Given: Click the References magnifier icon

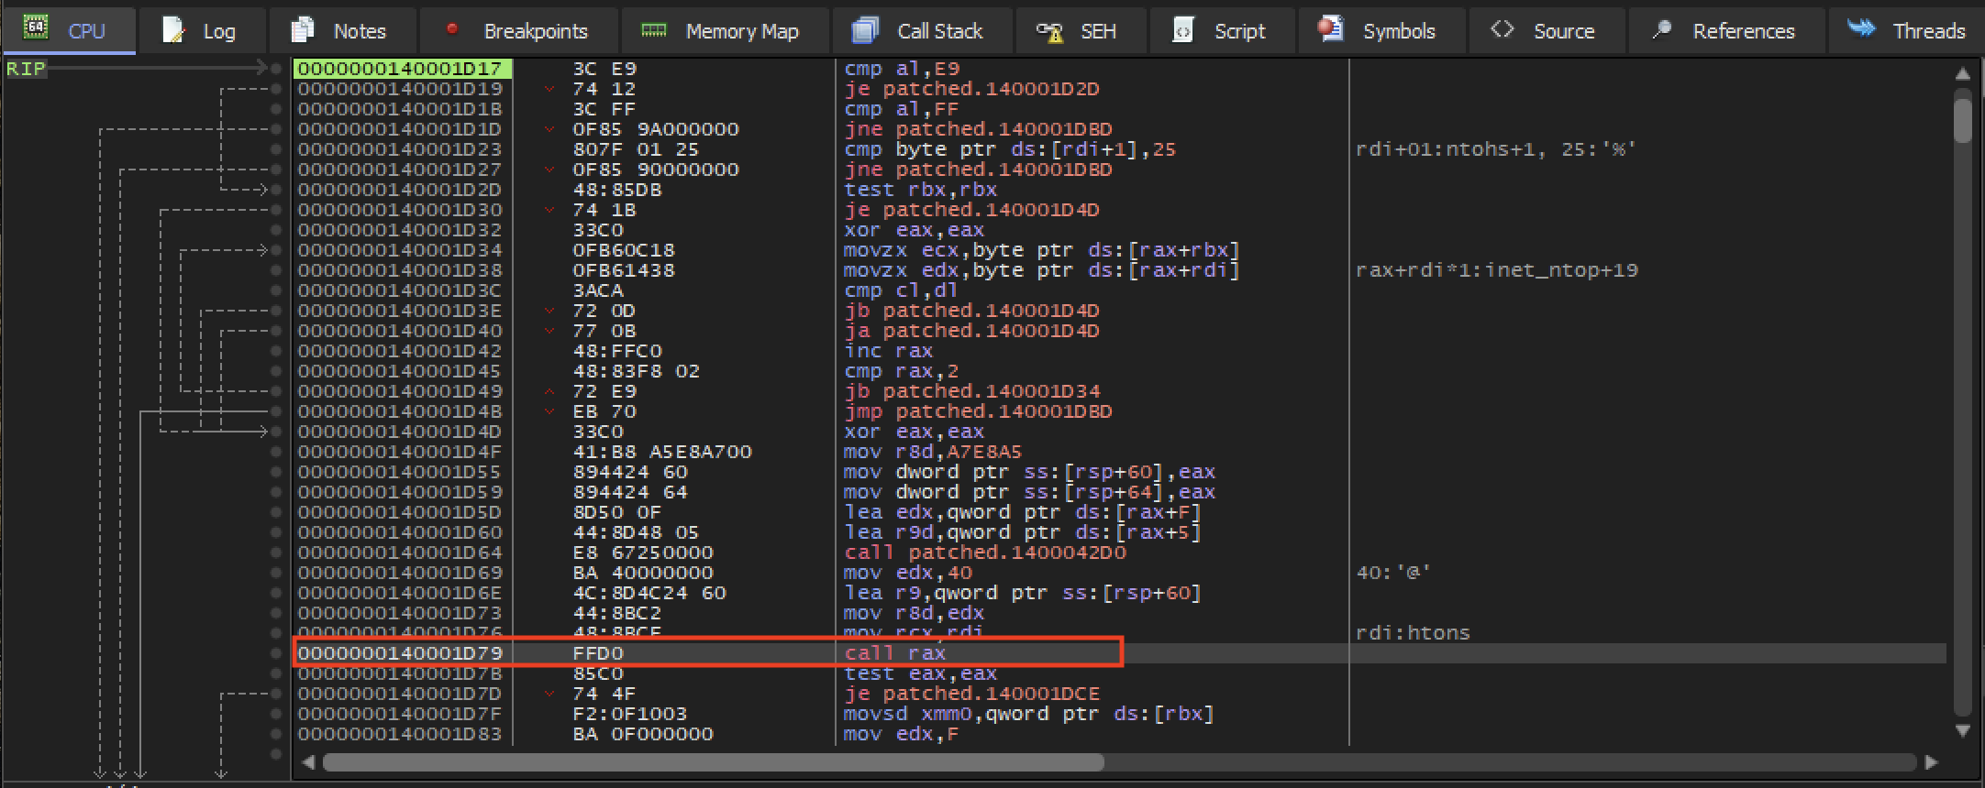Looking at the screenshot, I should click(1661, 30).
